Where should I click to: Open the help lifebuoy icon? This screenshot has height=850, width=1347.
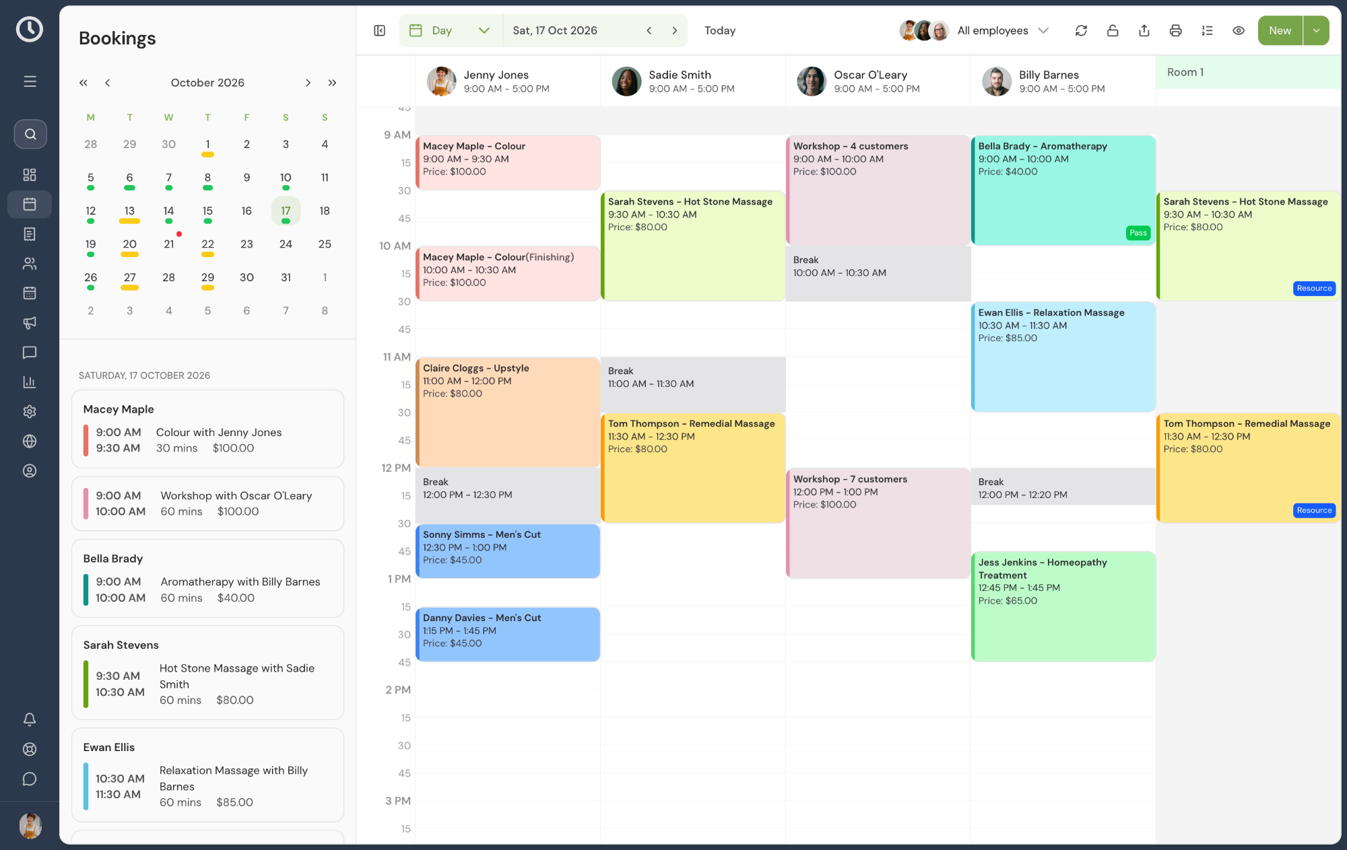click(30, 749)
